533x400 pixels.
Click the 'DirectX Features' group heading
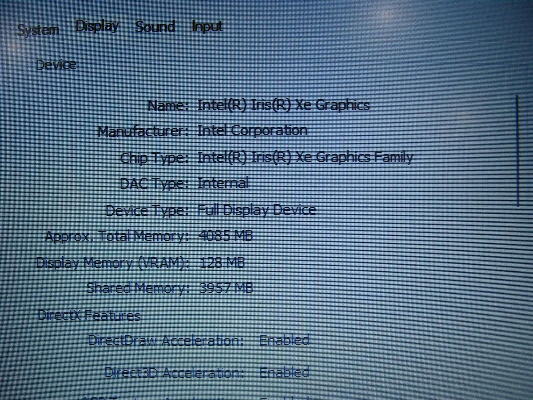pos(89,315)
